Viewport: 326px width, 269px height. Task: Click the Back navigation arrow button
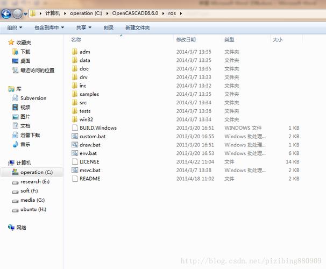[x=6, y=14]
